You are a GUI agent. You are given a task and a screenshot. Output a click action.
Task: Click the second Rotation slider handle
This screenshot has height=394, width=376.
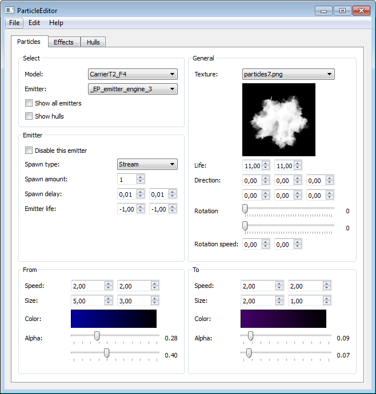(245, 226)
